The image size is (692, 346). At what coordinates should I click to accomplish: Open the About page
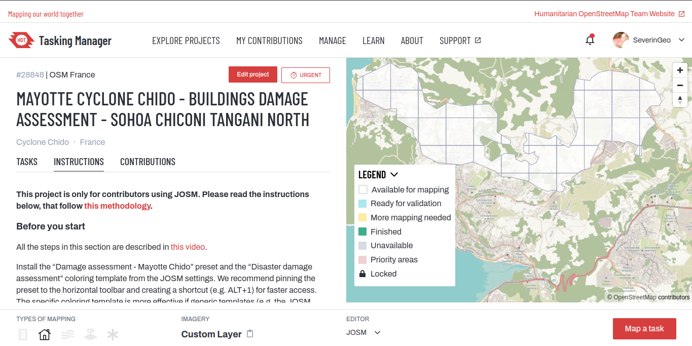coord(412,41)
